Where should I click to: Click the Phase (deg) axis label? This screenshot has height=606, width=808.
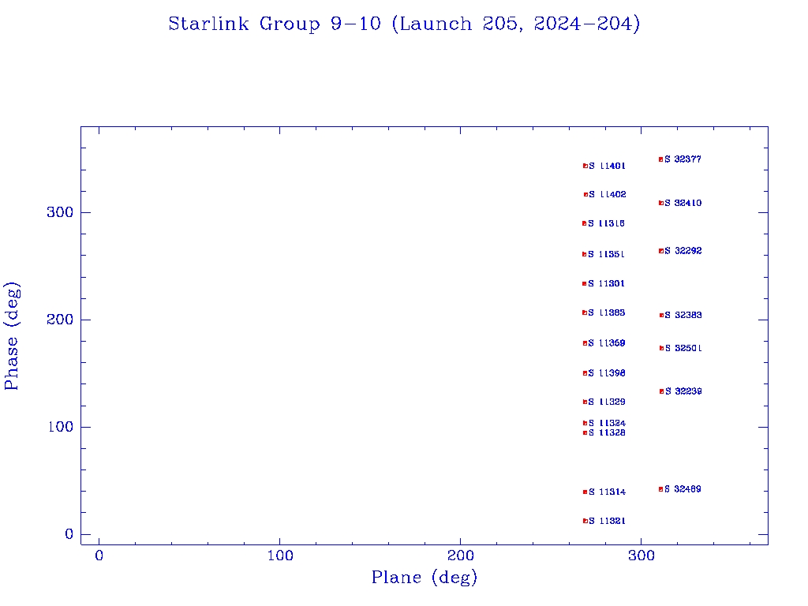coord(12,336)
